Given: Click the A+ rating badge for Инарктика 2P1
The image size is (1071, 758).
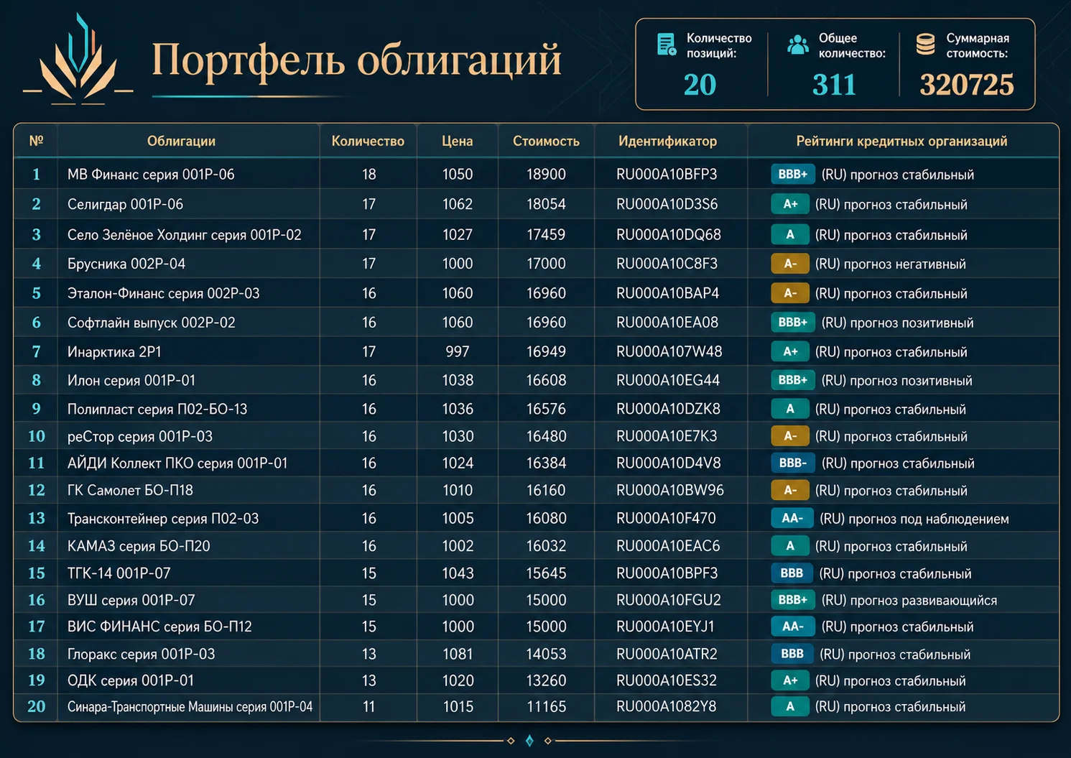Looking at the screenshot, I should 790,351.
